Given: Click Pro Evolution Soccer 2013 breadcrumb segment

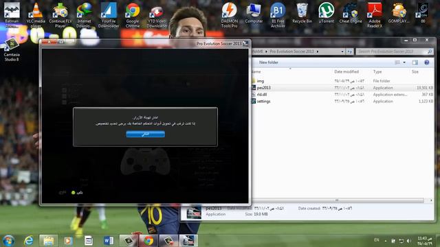Looking at the screenshot, I should coord(291,51).
